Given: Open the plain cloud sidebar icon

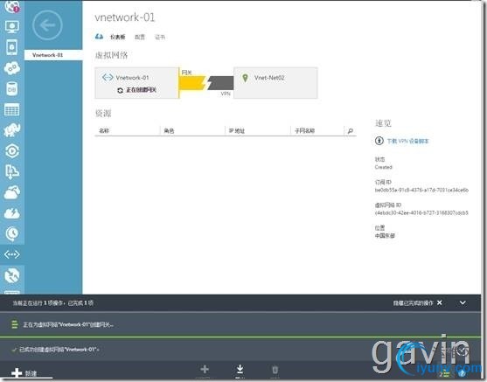Looking at the screenshot, I should click(x=11, y=192).
